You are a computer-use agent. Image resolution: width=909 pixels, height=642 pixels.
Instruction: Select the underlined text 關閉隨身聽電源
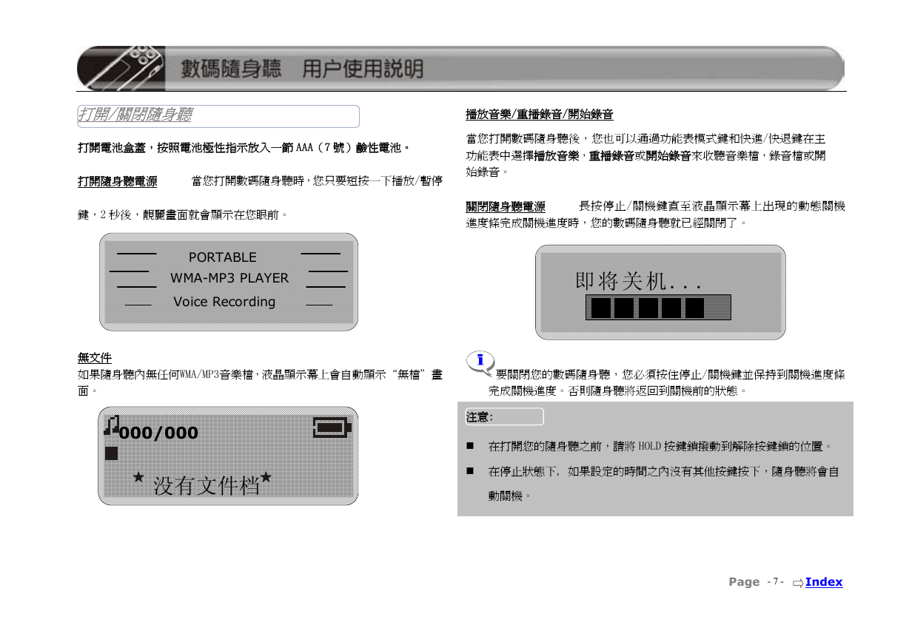tap(506, 206)
